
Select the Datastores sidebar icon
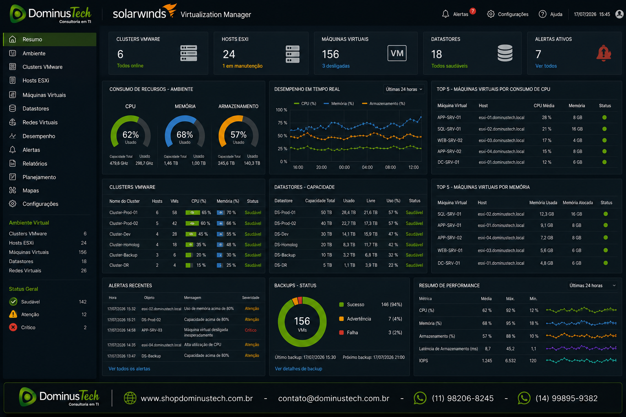click(13, 108)
